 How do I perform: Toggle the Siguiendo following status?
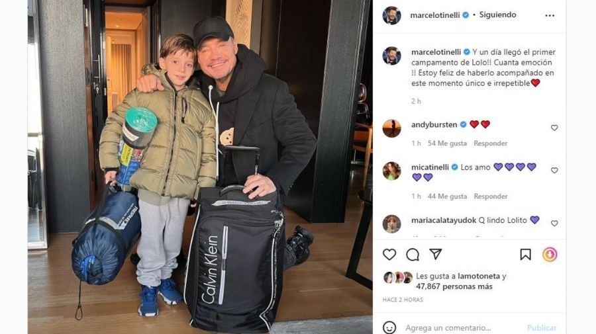[497, 15]
